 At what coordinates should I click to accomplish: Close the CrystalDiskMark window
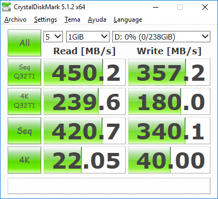click(x=205, y=7)
